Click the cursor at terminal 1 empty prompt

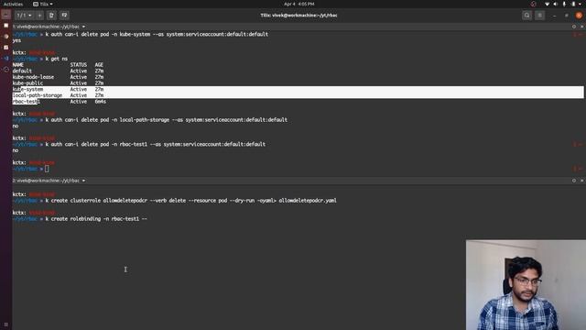(x=47, y=169)
